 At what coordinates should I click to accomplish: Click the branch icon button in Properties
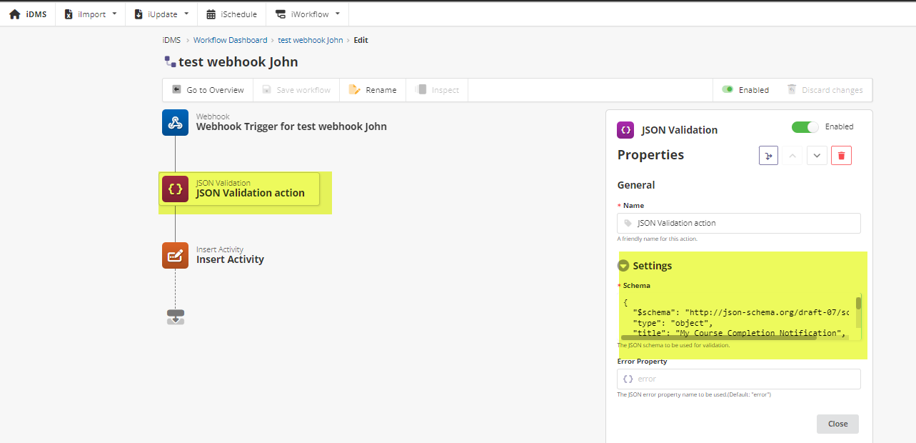(x=768, y=156)
